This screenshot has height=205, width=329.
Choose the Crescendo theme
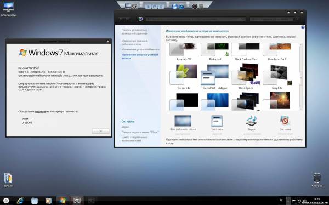[184, 77]
